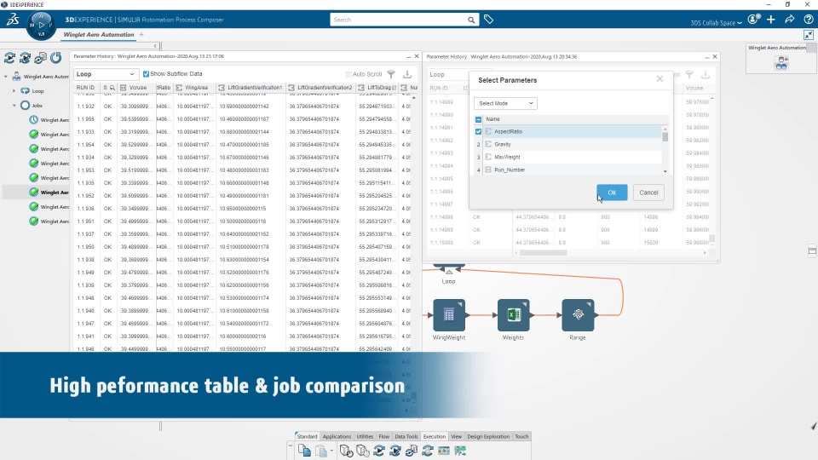Screen dimensions: 818x460
Task: Uncheck the AspectRatio parameter checkbox
Action: pos(478,131)
